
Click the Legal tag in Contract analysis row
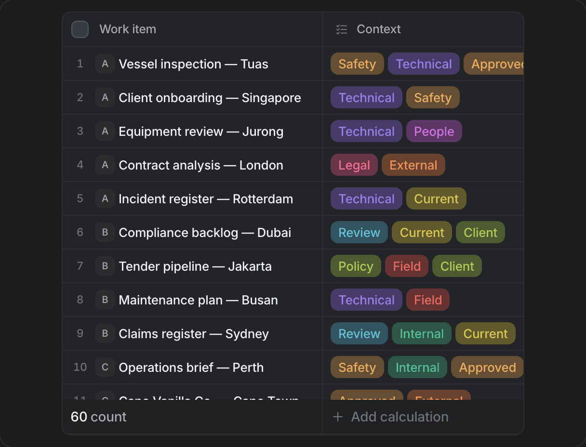click(x=354, y=165)
